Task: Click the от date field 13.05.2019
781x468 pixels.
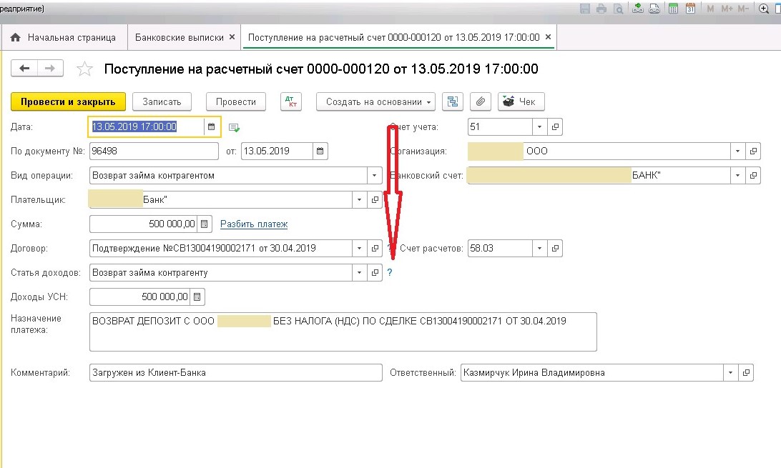Action: click(277, 151)
